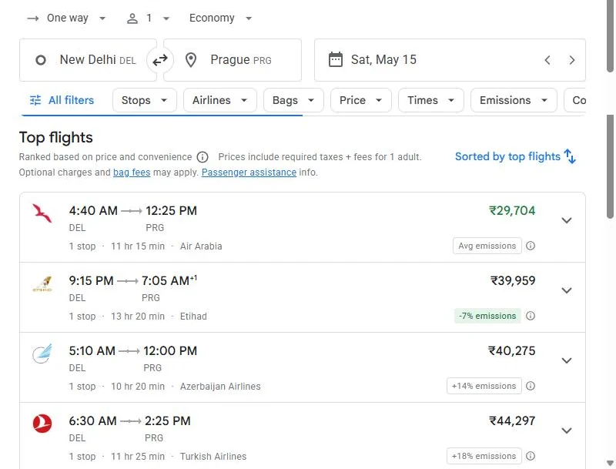Click the '4:40 AM' departure time
616x469 pixels.
[93, 211]
